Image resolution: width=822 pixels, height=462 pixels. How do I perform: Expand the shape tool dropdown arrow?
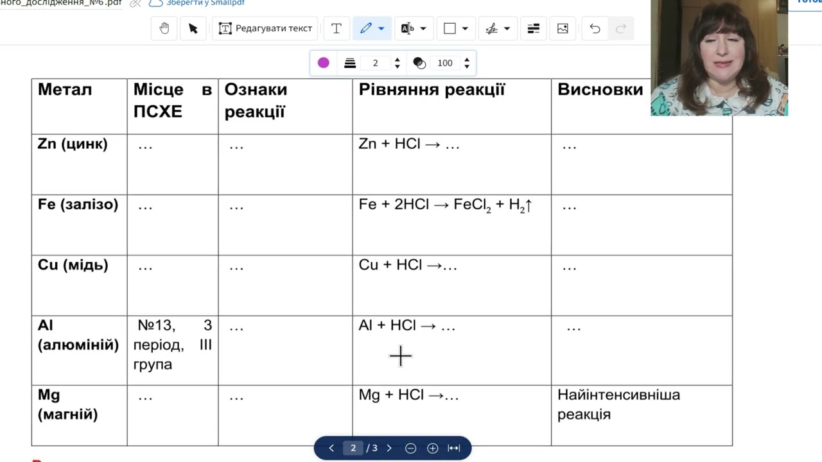pos(465,28)
